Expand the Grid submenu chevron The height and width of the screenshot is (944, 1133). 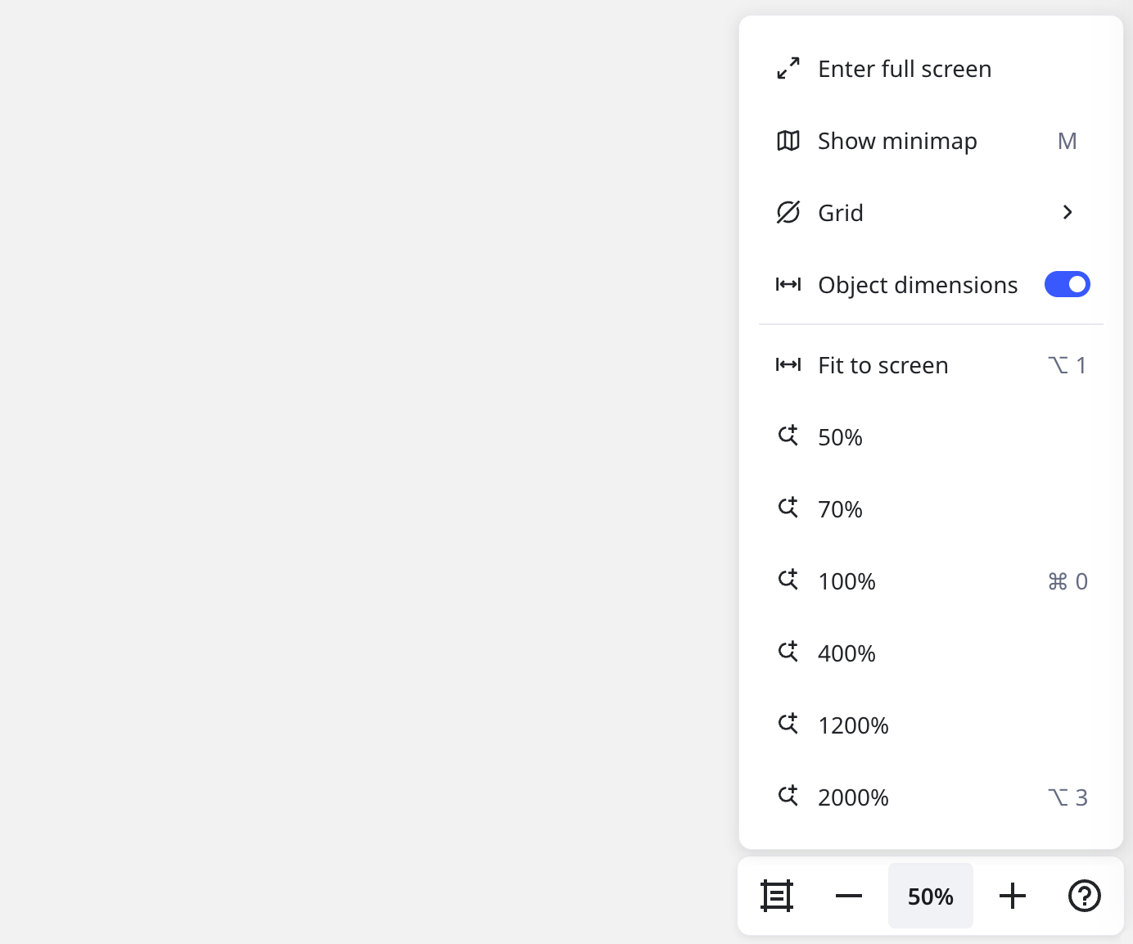point(1067,212)
